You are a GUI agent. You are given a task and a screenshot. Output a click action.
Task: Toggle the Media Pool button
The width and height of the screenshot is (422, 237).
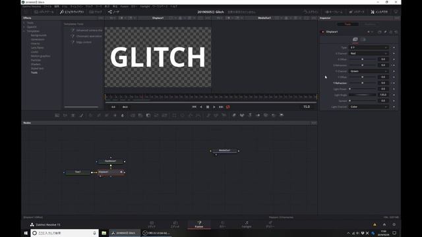click(x=44, y=12)
